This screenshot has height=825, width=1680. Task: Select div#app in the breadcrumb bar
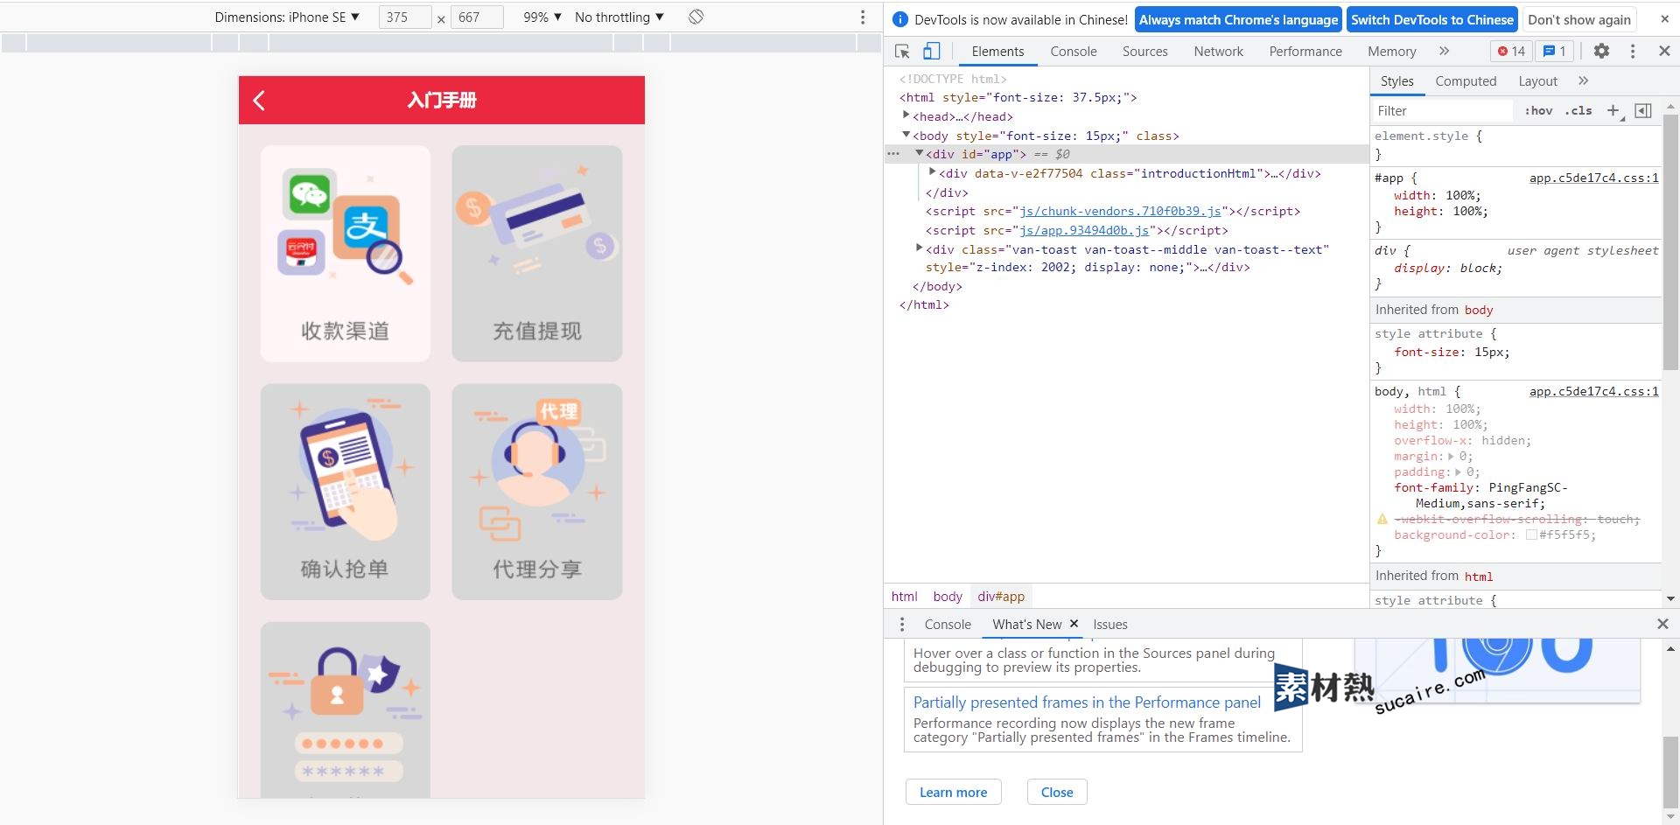tap(1001, 597)
